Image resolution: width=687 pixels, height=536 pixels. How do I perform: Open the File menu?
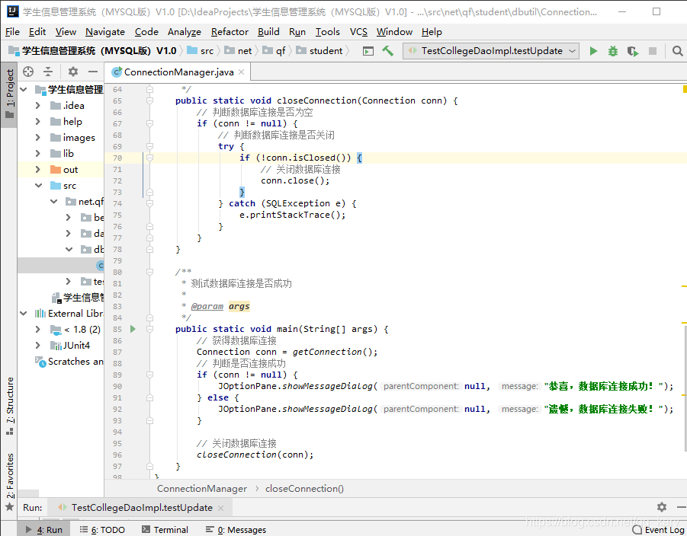tap(12, 32)
